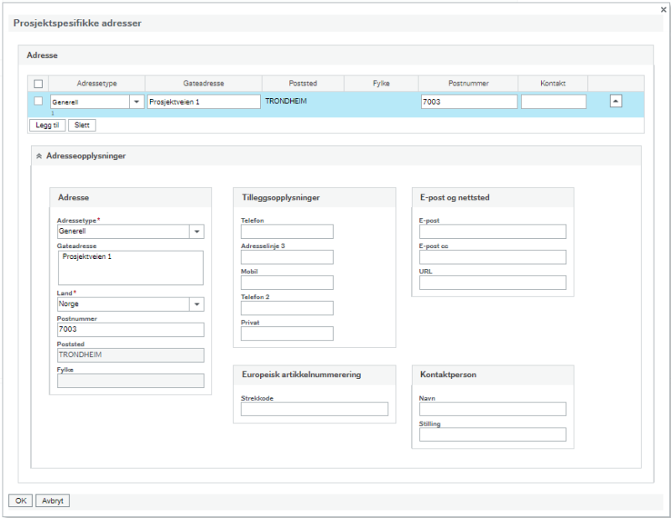Image resolution: width=671 pixels, height=518 pixels.
Task: Click the Mobil input field
Action: [x=287, y=282]
